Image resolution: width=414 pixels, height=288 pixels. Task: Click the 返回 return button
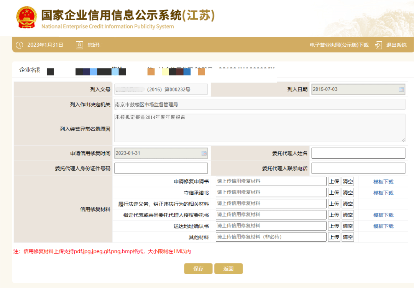tap(228, 268)
